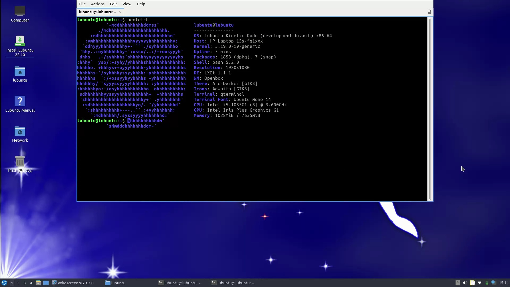Click the clock showing 15:11
Viewport: 510px width, 287px height.
pos(504,283)
